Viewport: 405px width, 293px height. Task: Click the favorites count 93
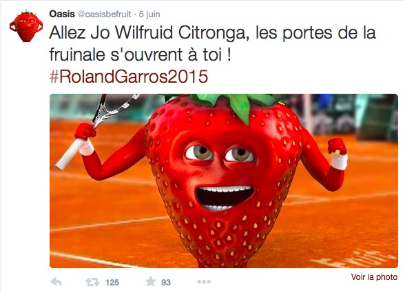coord(166,282)
